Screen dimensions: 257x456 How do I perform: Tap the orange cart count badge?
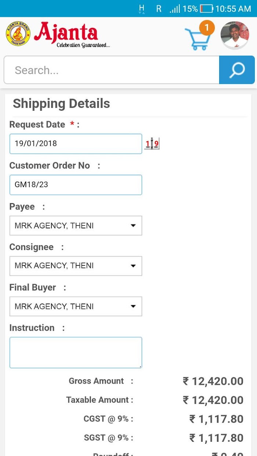(207, 28)
